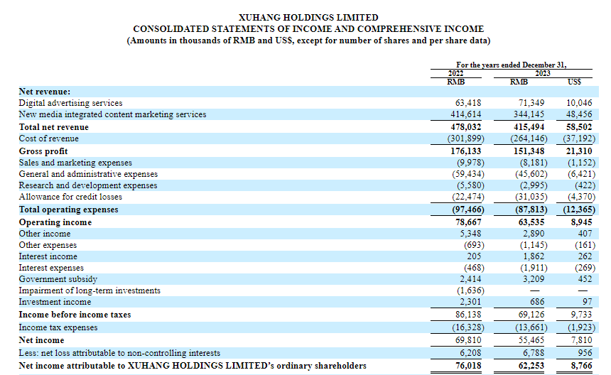Image resolution: width=611 pixels, height=375 pixels.
Task: Select the value 3,209
Action: (534, 279)
